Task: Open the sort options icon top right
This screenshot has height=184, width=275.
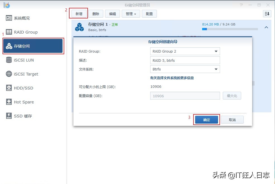Action: 267,13
